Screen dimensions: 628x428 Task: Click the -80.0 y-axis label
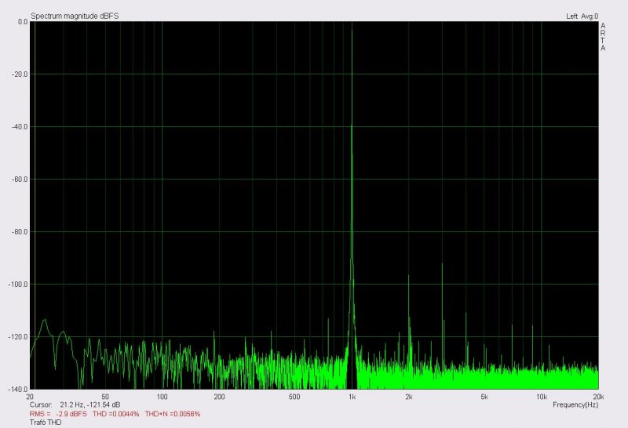pyautogui.click(x=20, y=232)
